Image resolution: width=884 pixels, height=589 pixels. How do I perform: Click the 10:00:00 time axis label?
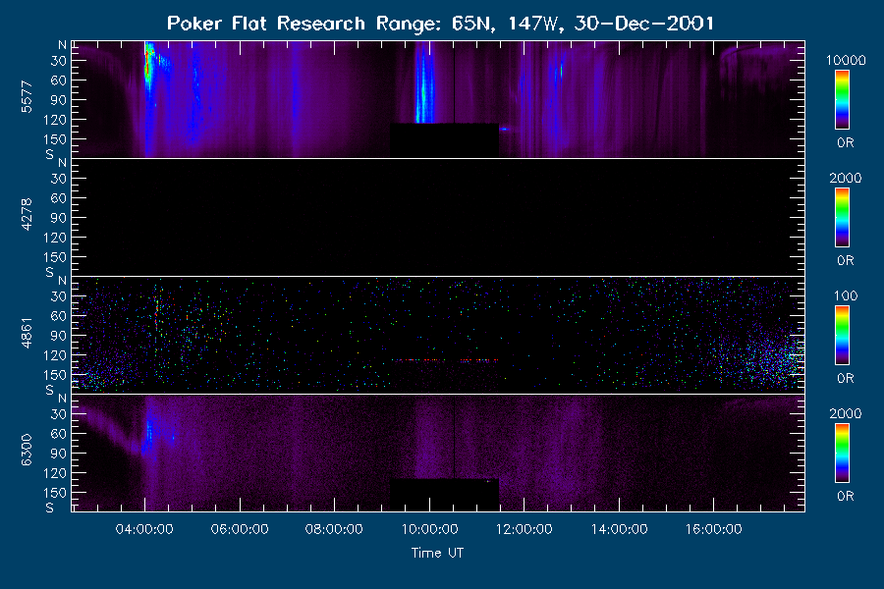tap(429, 529)
